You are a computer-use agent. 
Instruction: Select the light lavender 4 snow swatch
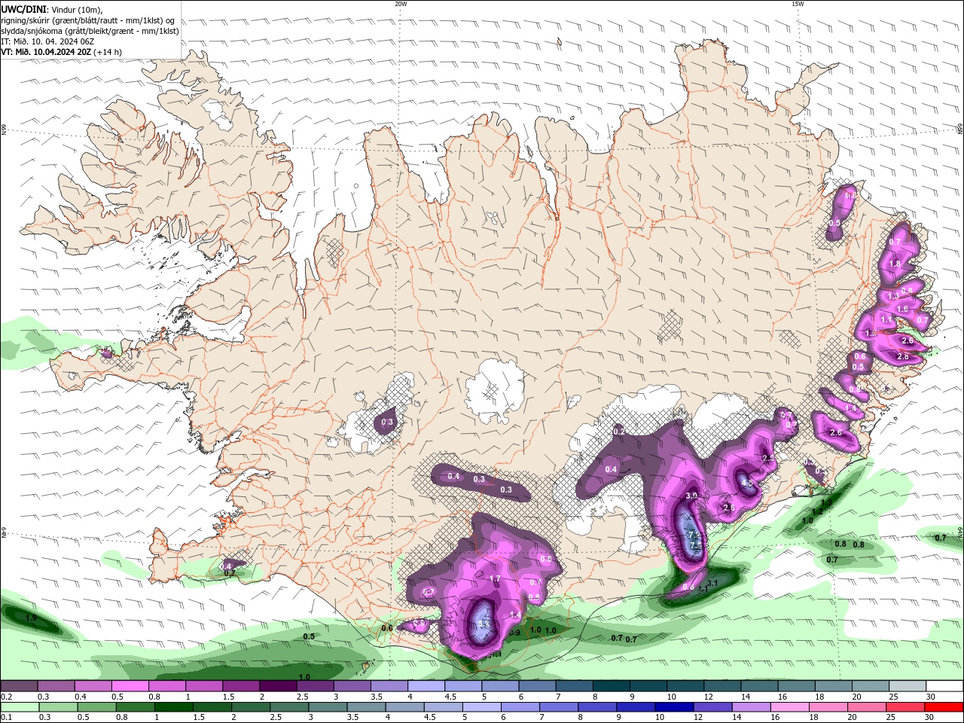click(x=426, y=686)
